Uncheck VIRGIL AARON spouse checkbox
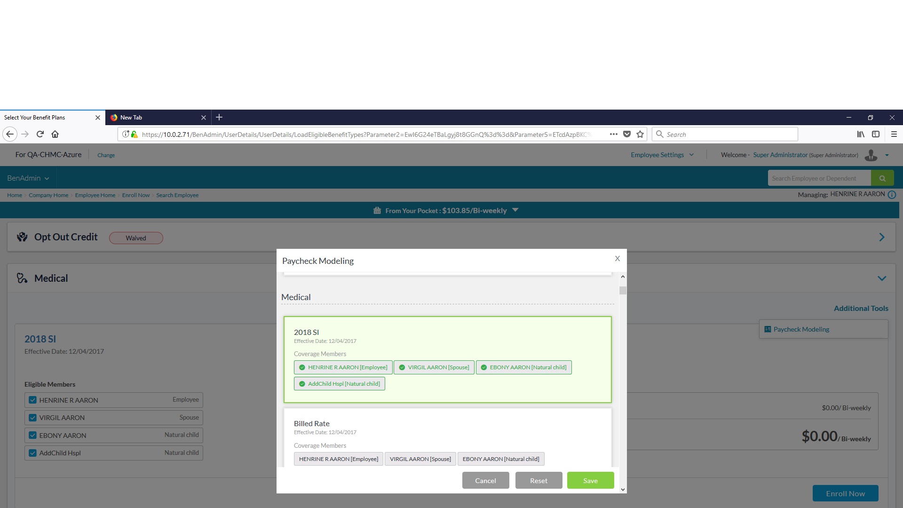Screen dimensions: 903x508 point(32,418)
